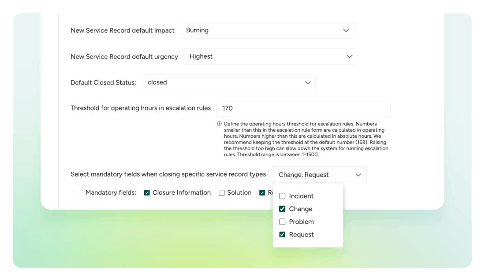The height and width of the screenshot is (280, 485).
Task: Open the Highest default urgency dropdown
Action: click(x=270, y=56)
